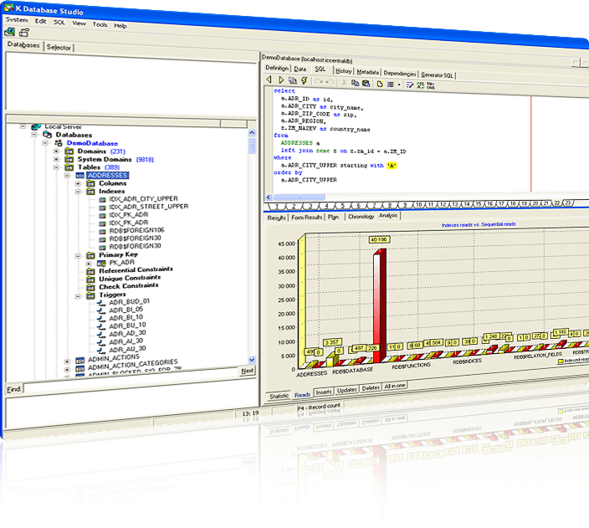Switch to the Selector tab
The image size is (589, 528).
(59, 47)
